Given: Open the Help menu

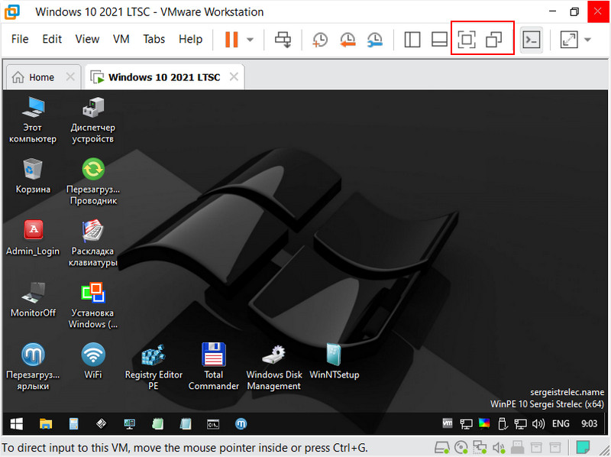Looking at the screenshot, I should tap(190, 39).
